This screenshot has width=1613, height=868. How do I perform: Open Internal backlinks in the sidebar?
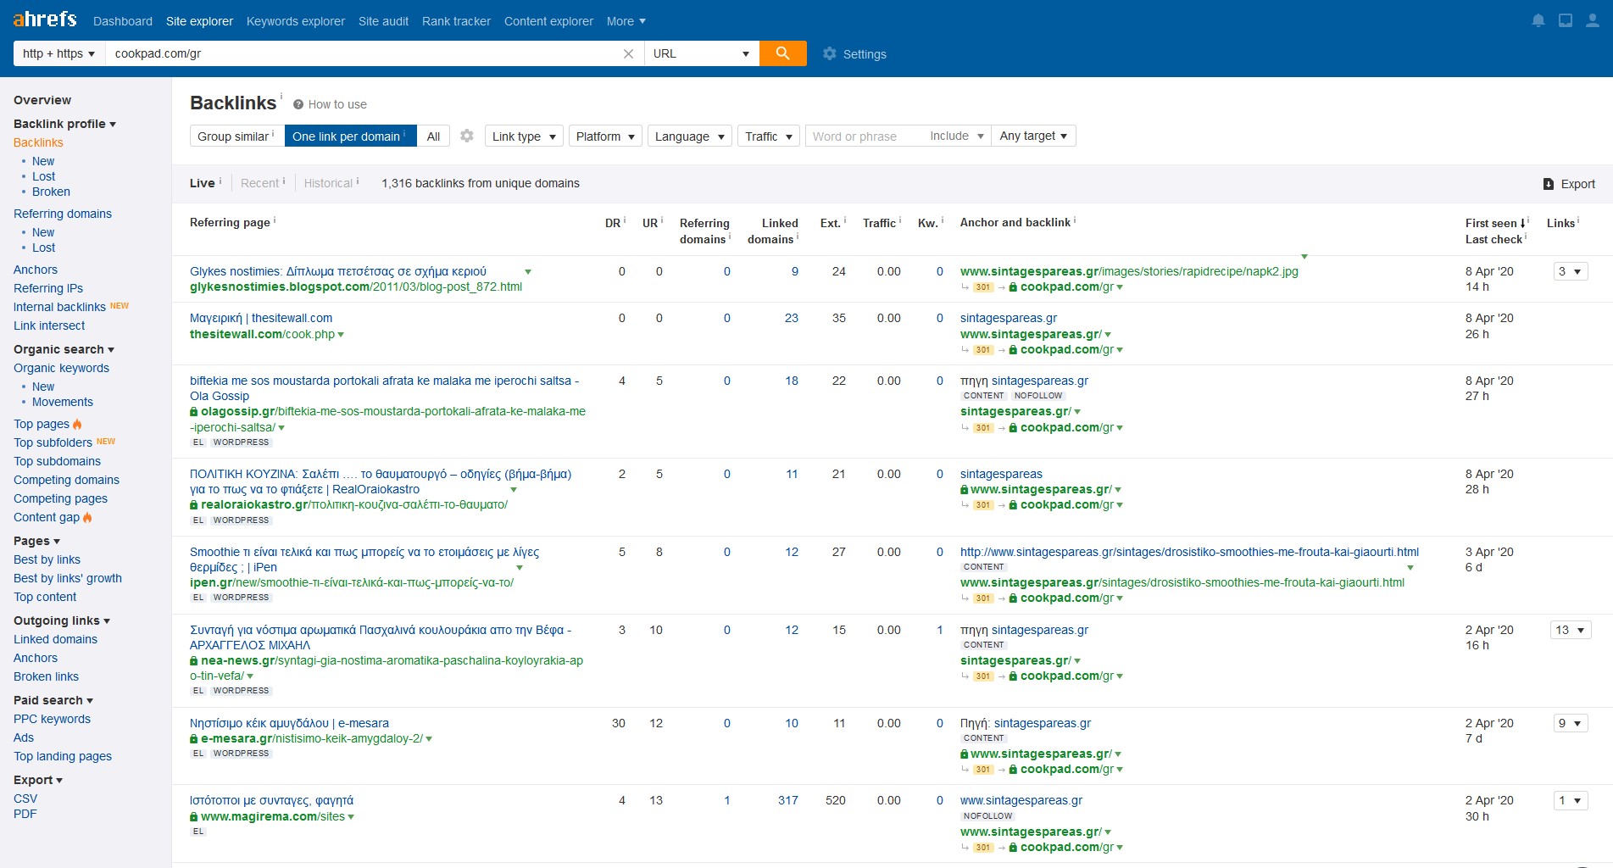(x=59, y=307)
